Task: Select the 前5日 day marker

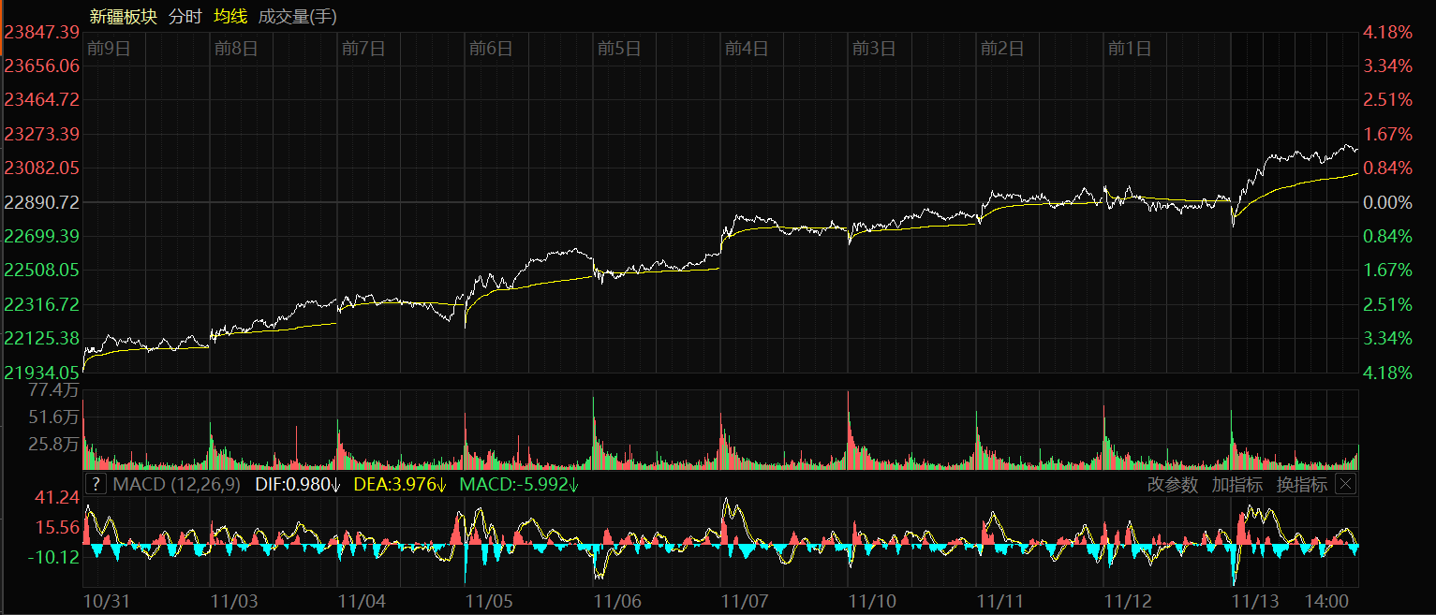Action: point(618,49)
